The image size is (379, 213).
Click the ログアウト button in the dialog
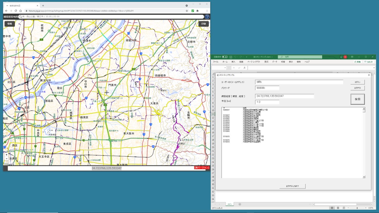(358, 88)
